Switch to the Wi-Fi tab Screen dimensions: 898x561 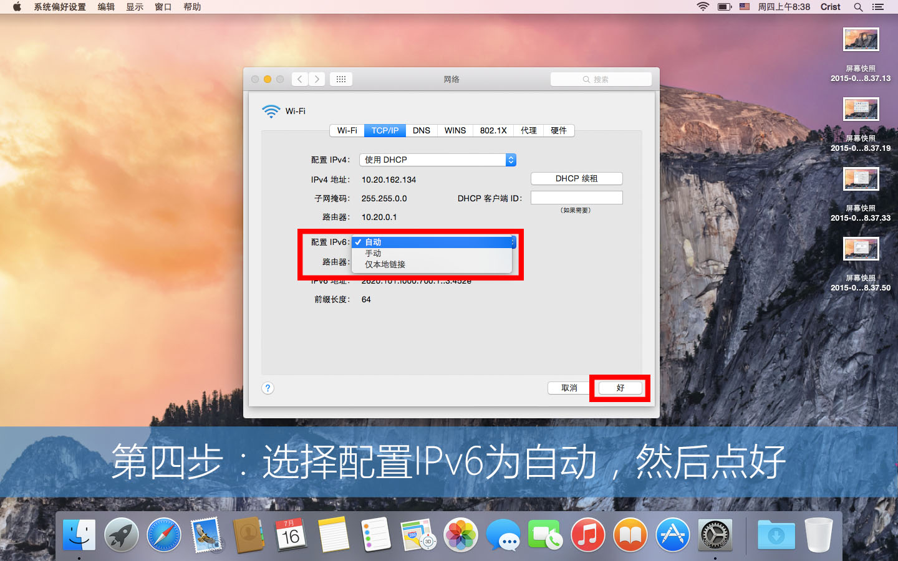point(347,130)
